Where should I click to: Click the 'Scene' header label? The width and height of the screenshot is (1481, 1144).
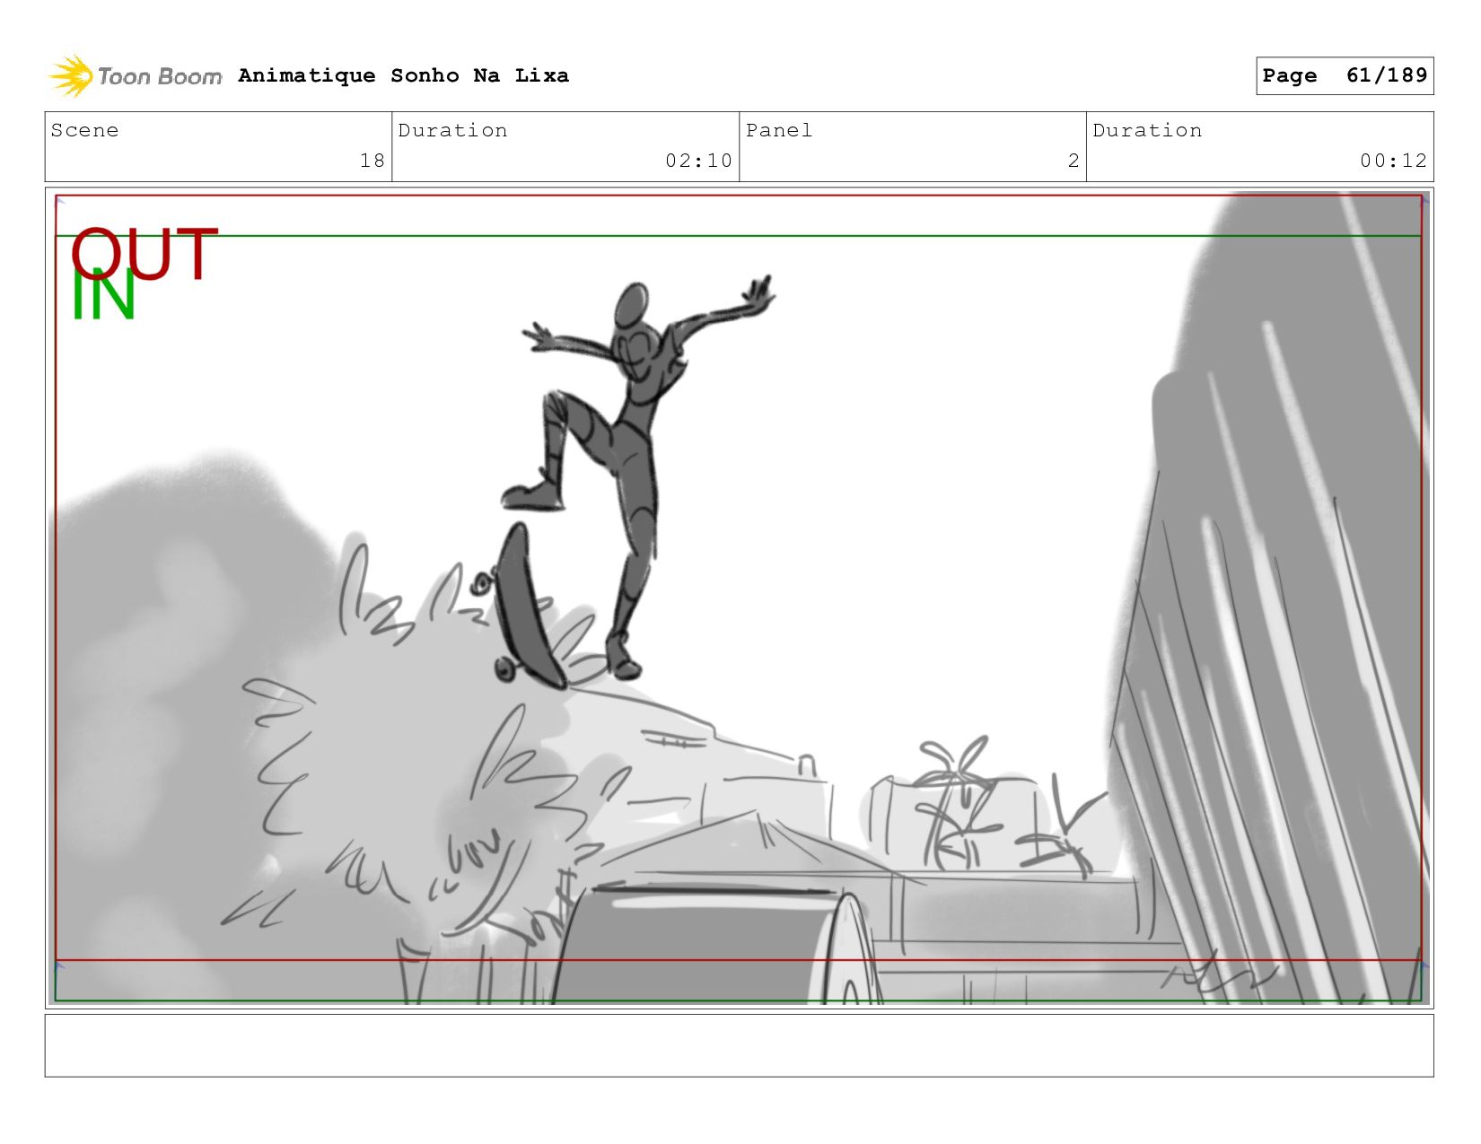84,130
